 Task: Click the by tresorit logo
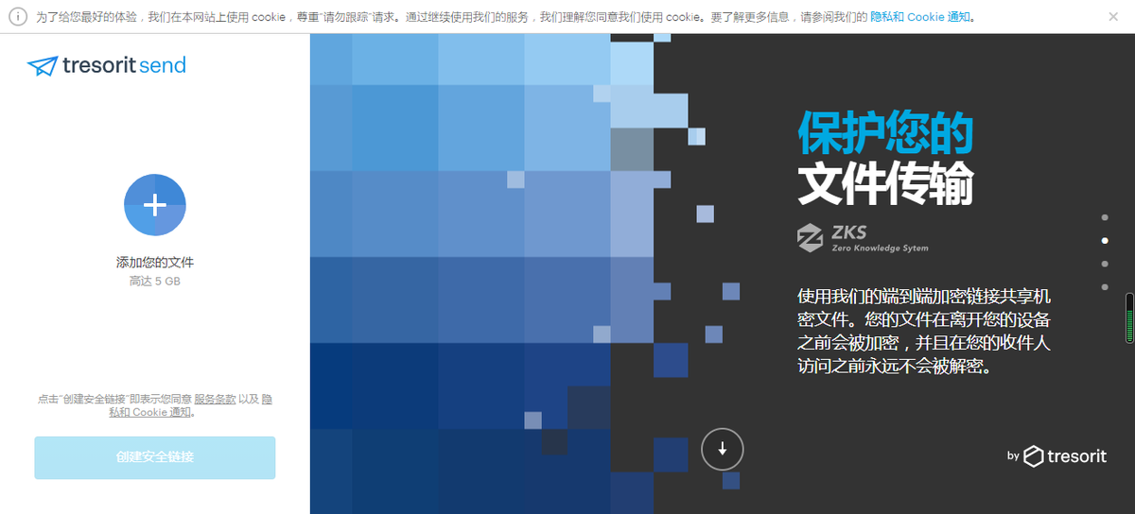[x=1056, y=456]
